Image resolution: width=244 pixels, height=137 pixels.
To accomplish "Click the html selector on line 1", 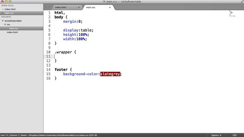I will pyautogui.click(x=59, y=13).
